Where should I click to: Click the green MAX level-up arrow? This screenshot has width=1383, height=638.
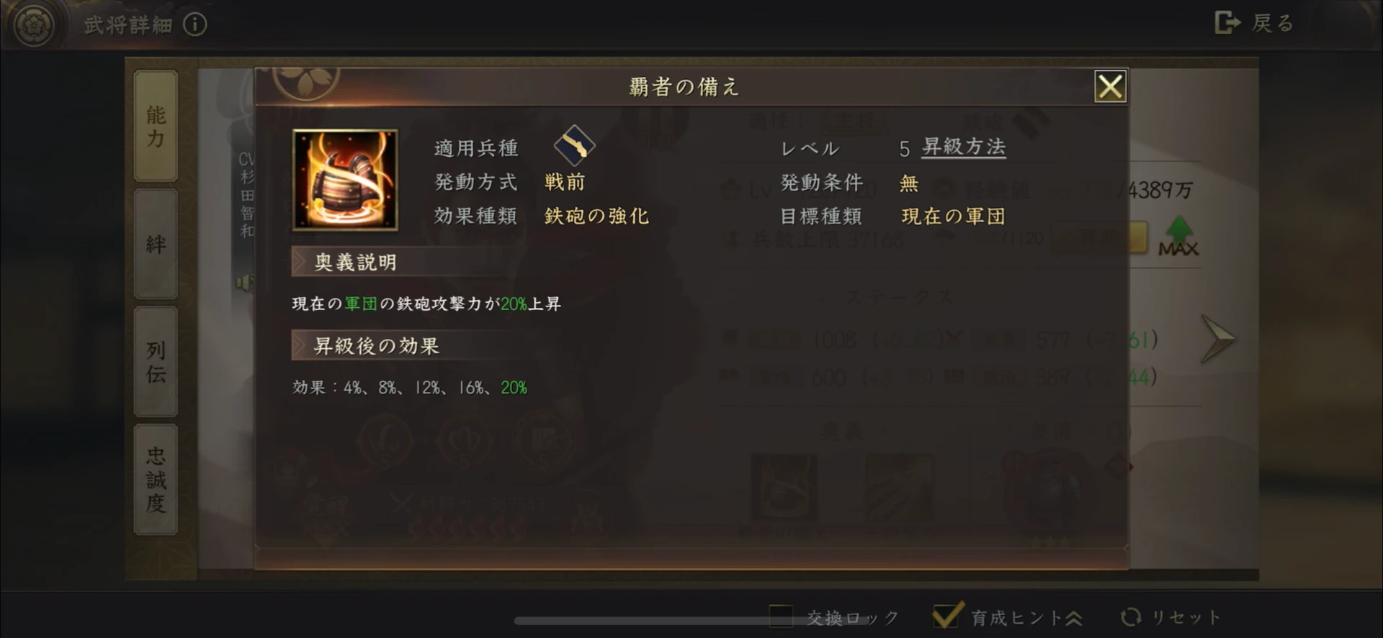[x=1178, y=236]
